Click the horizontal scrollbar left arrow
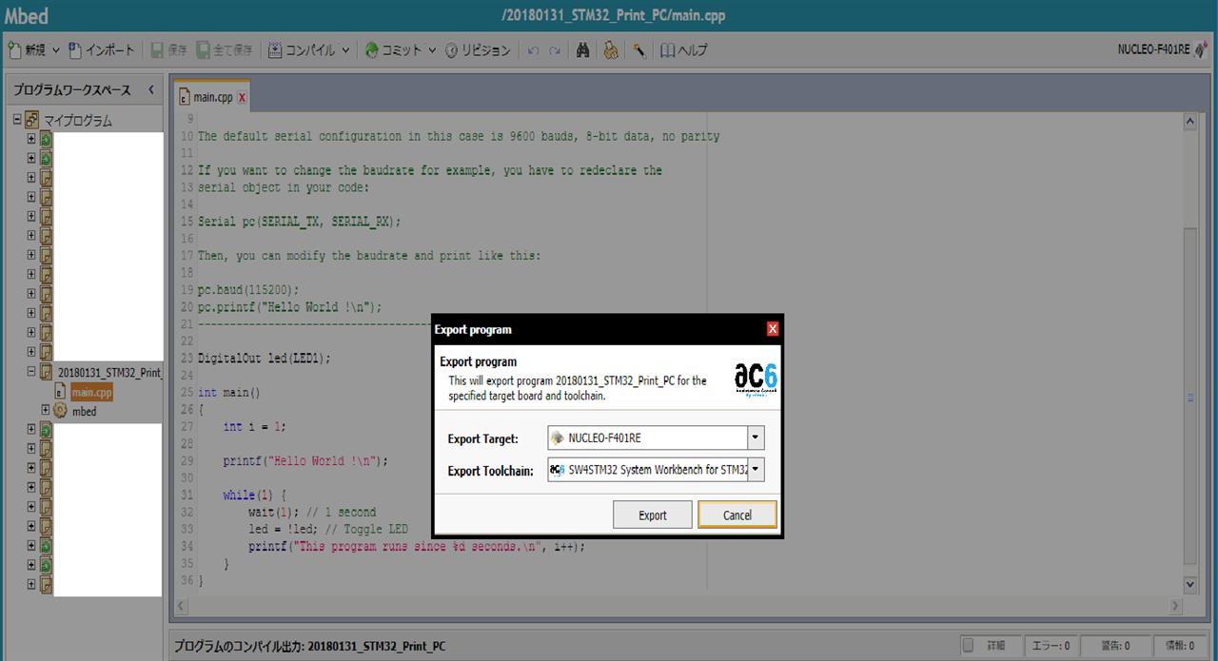This screenshot has height=661, width=1218. (183, 606)
